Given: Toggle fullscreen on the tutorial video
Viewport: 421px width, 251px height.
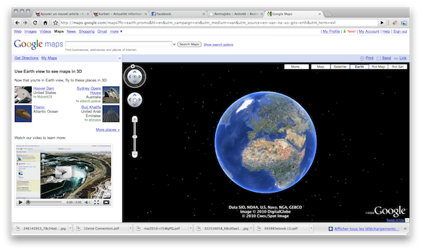Looking at the screenshot, I should click(97, 202).
